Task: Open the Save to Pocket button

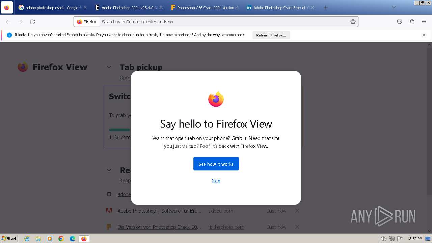Action: (x=400, y=22)
